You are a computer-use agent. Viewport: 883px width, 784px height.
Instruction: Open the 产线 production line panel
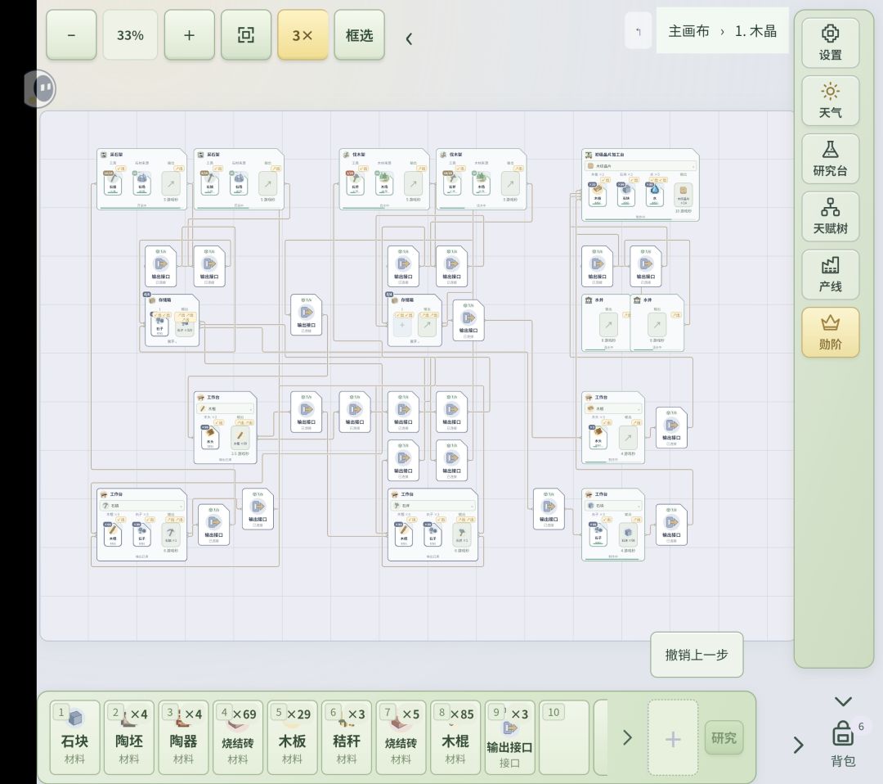830,275
